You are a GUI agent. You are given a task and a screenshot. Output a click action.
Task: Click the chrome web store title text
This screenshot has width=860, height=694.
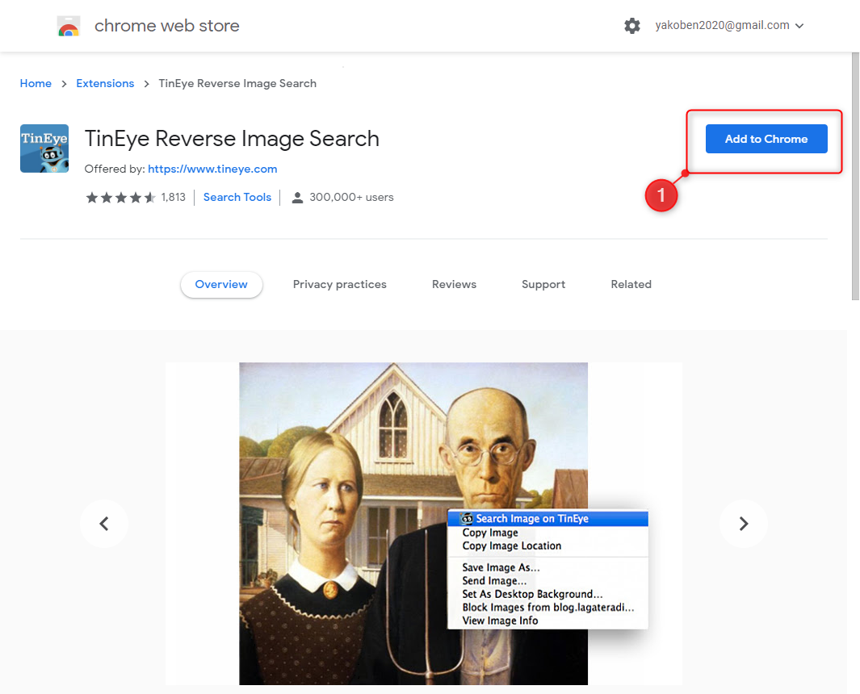coord(166,26)
